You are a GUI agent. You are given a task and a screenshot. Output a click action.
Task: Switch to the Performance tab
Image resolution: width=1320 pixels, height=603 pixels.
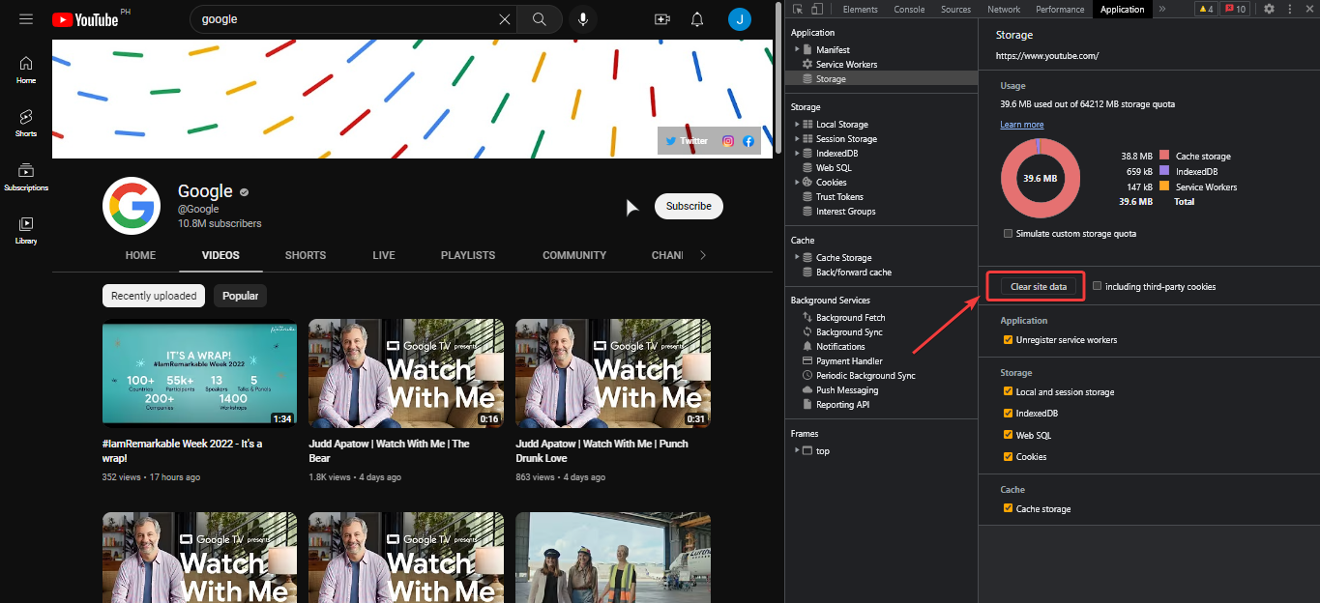pyautogui.click(x=1060, y=9)
